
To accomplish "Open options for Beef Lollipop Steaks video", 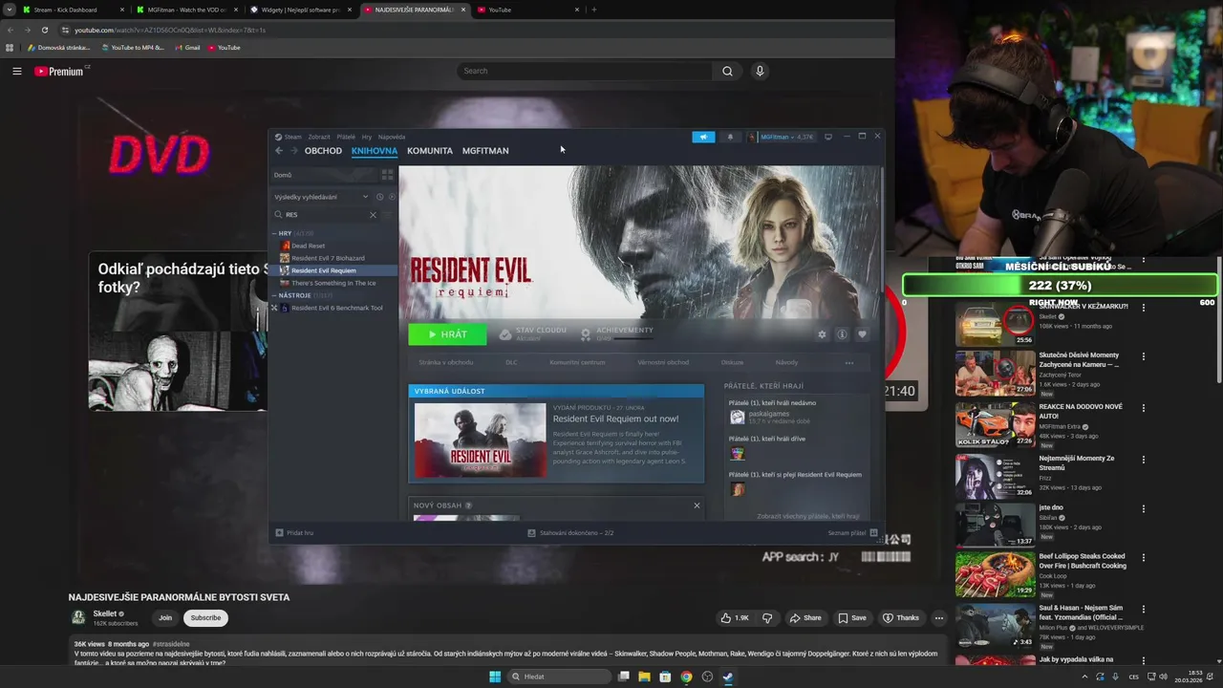I will click(x=1144, y=557).
